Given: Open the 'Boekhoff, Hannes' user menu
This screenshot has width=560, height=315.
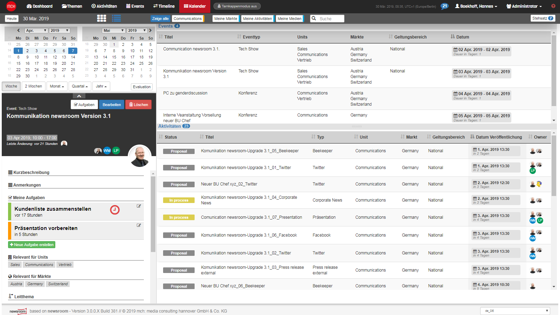Looking at the screenshot, I should point(476,6).
